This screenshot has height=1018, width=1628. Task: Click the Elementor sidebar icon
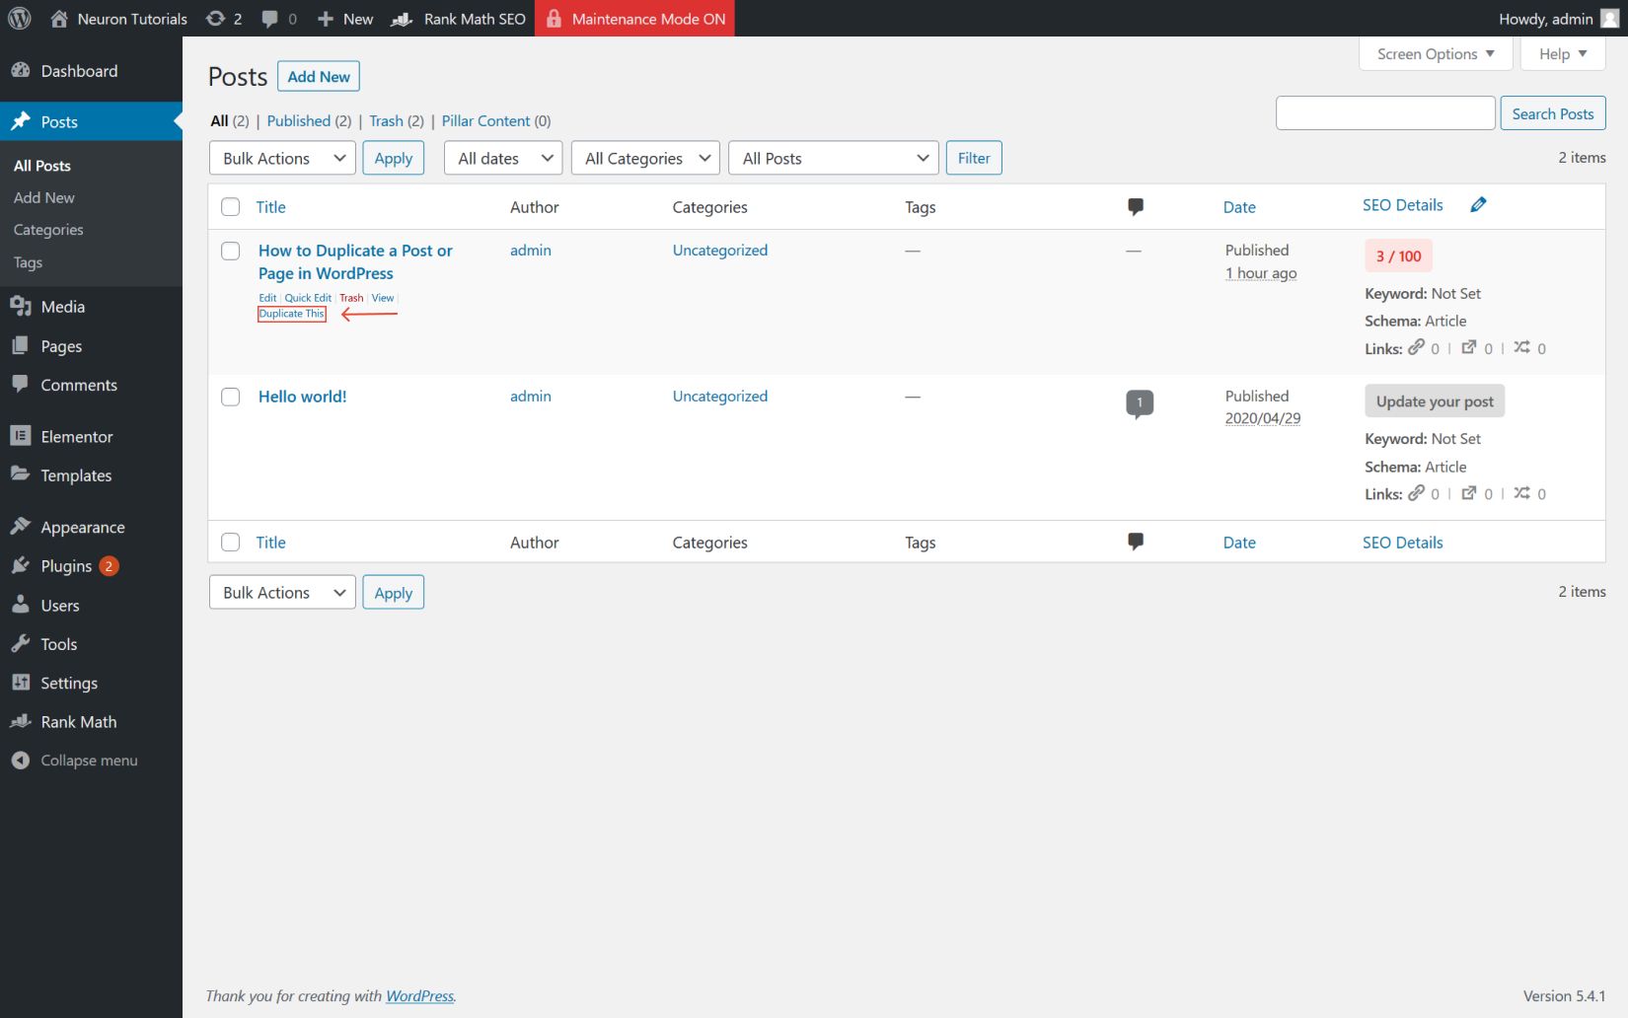[x=21, y=436]
